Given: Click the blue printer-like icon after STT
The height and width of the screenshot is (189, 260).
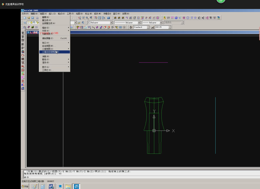Looking at the screenshot, I should point(176,18).
